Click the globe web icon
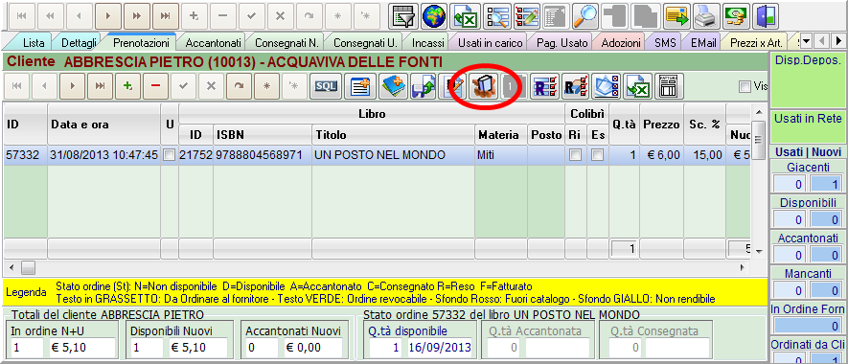The width and height of the screenshot is (848, 364). click(x=434, y=15)
